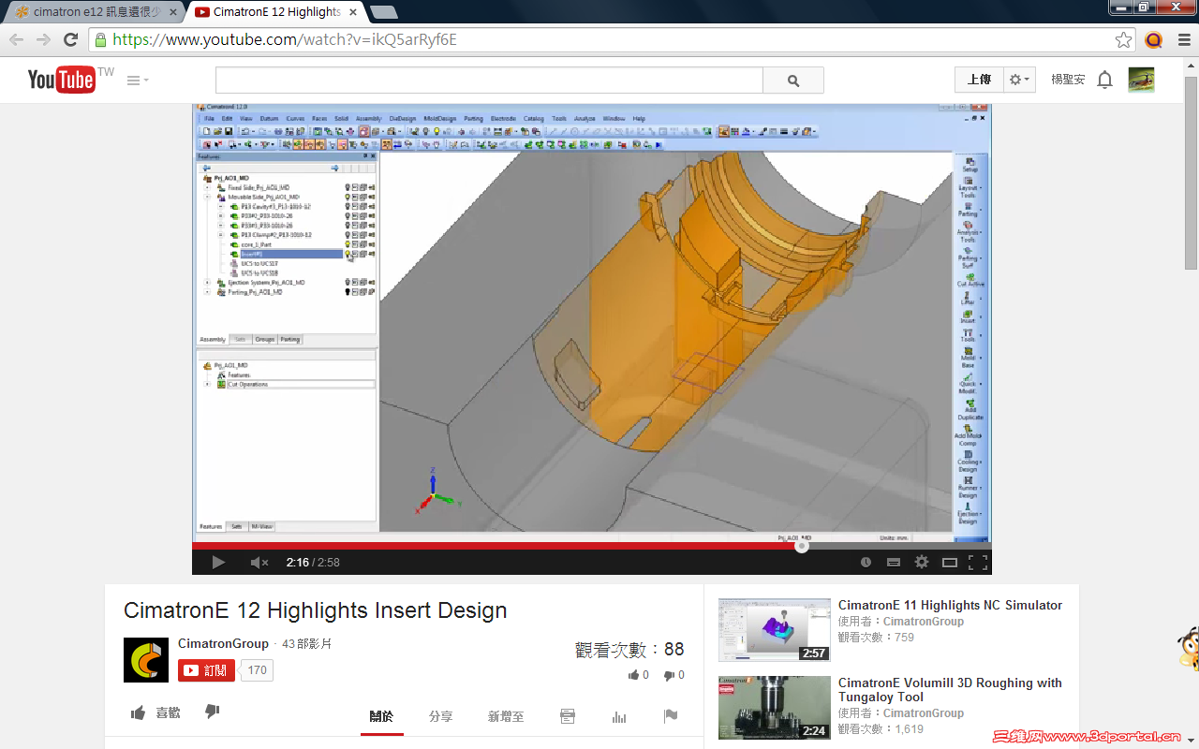1199x749 pixels.
Task: Open the NC Simulator video thumbnail
Action: tap(775, 630)
